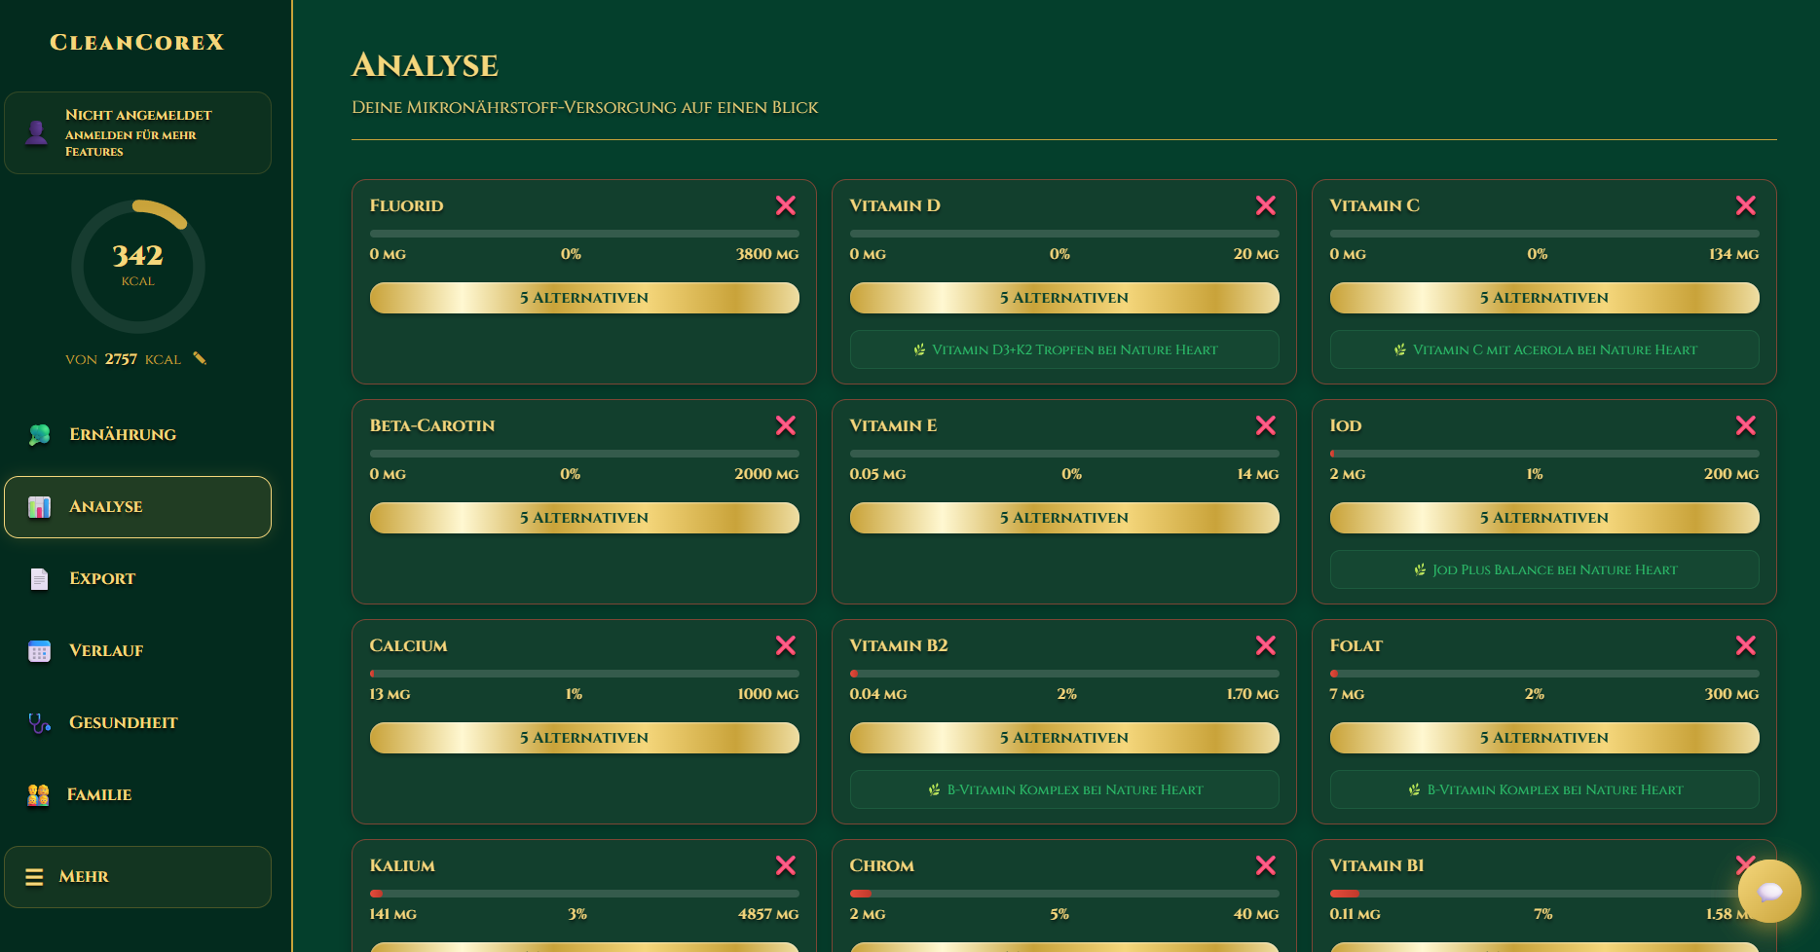1820x952 pixels.
Task: Open Vitamin D3+K2 Tropfen Nature Heart link
Action: click(1064, 349)
